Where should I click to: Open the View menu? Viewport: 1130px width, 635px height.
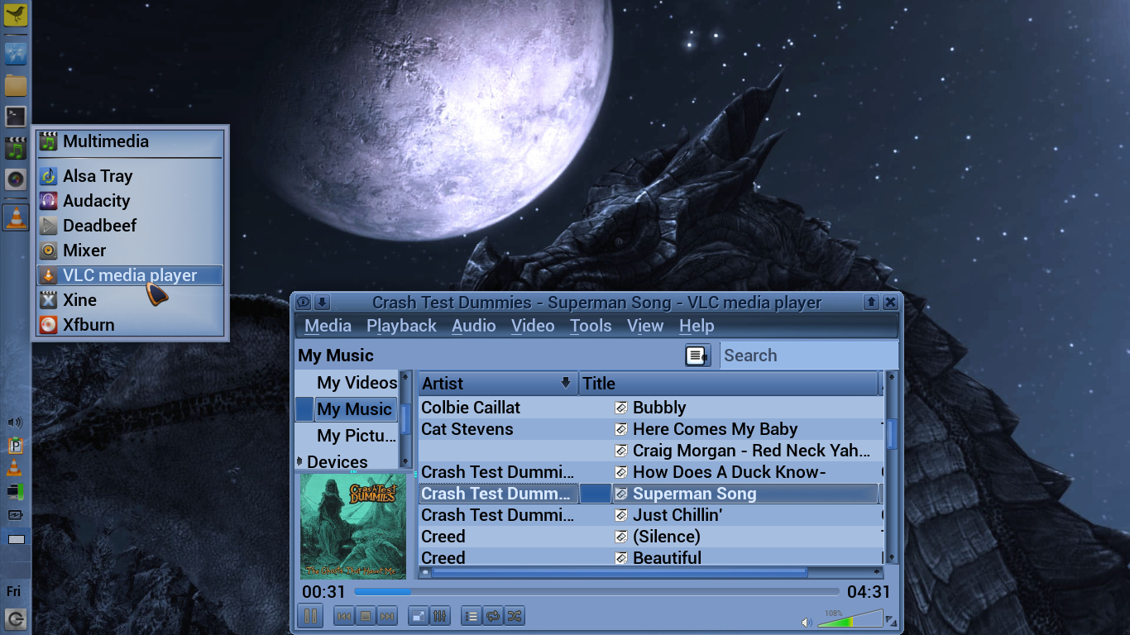[645, 326]
